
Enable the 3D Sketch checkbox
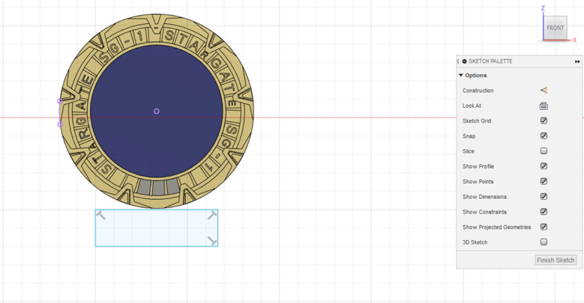[x=544, y=242]
